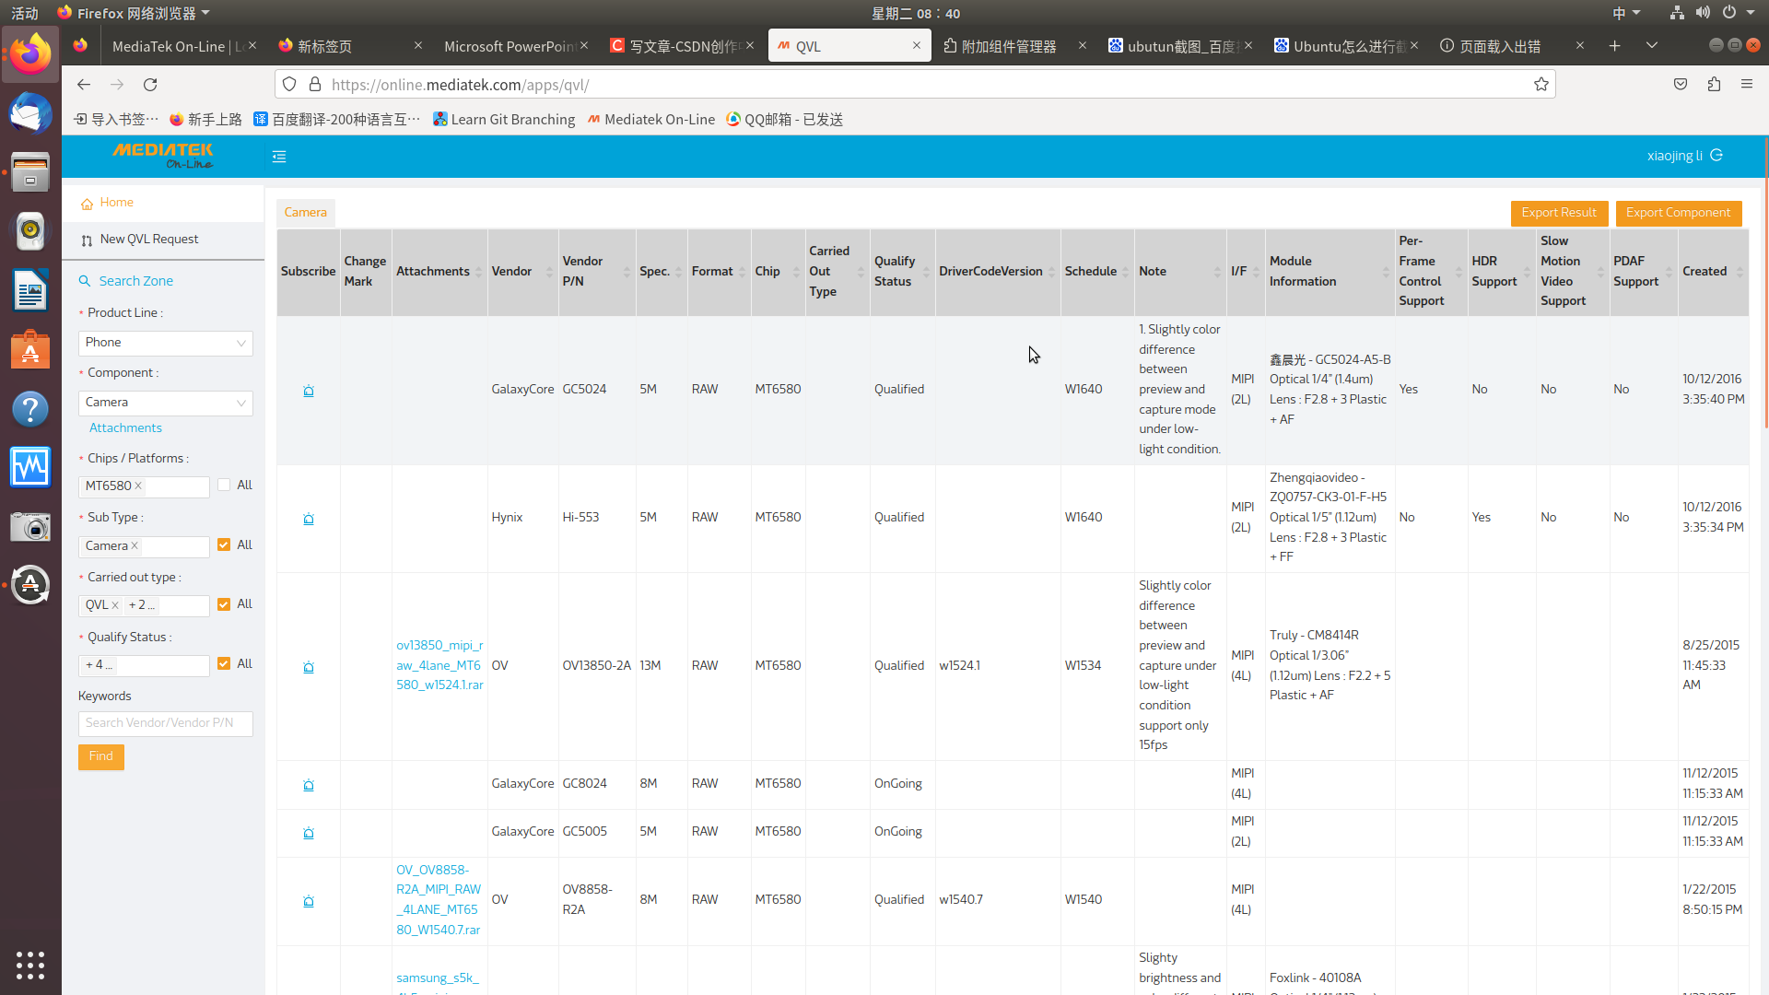Reload the page using the refresh icon
Image resolution: width=1769 pixels, height=995 pixels.
click(150, 85)
